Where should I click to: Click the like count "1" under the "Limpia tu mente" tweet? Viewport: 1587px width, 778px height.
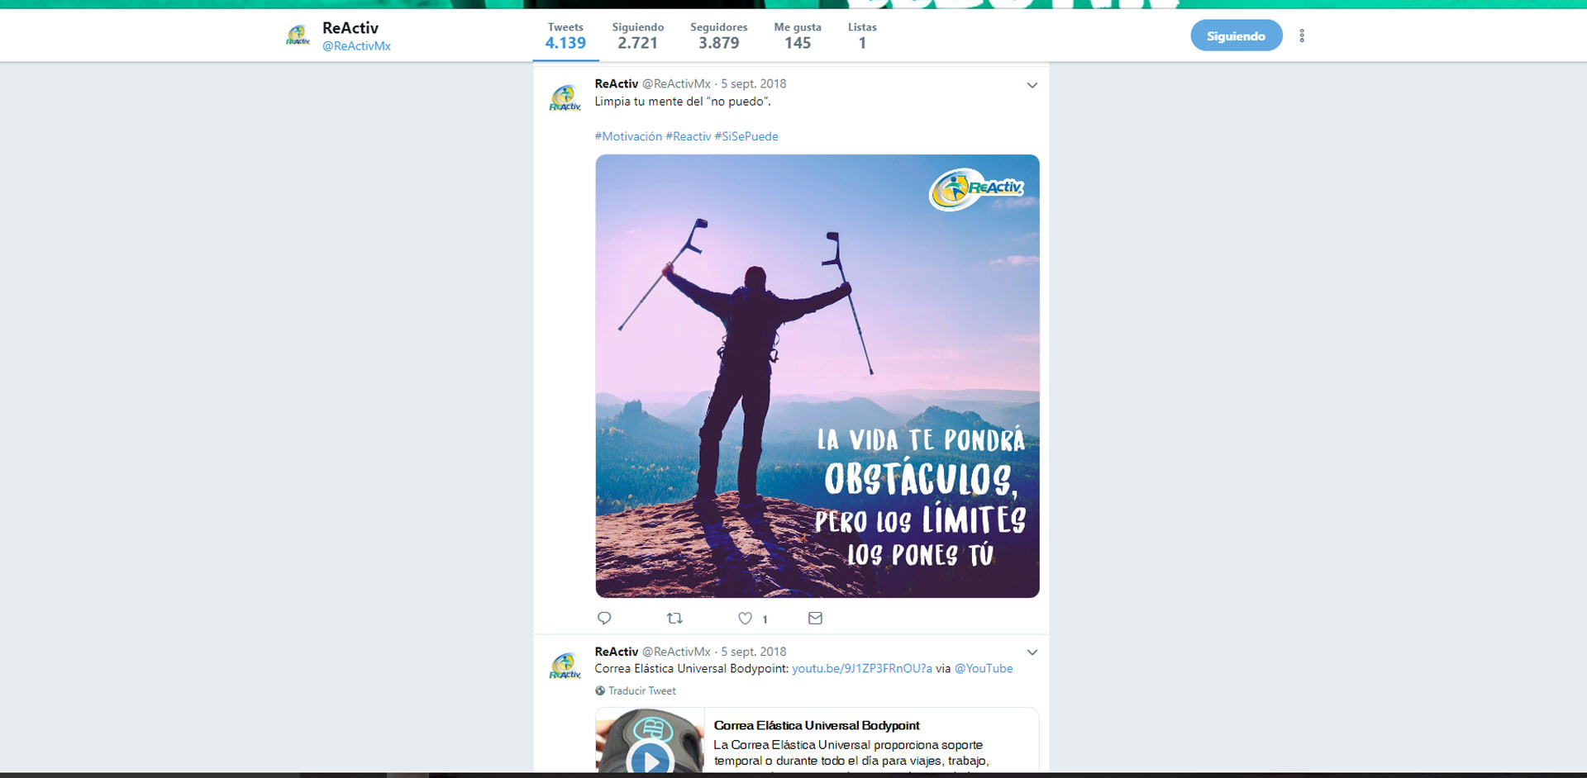pyautogui.click(x=765, y=619)
